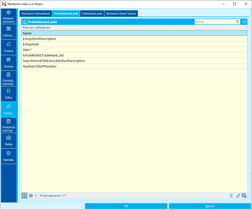Select the NumberChild;PNumber row

(x=134, y=66)
